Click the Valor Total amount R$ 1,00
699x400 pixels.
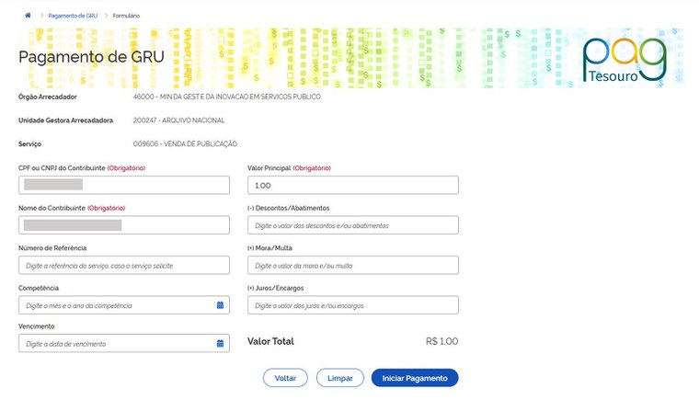pyautogui.click(x=441, y=341)
